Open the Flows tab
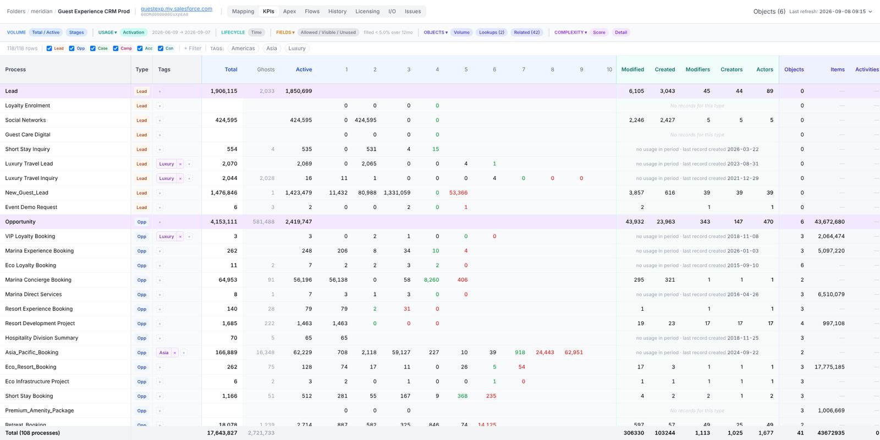The width and height of the screenshot is (880, 440). pos(312,12)
